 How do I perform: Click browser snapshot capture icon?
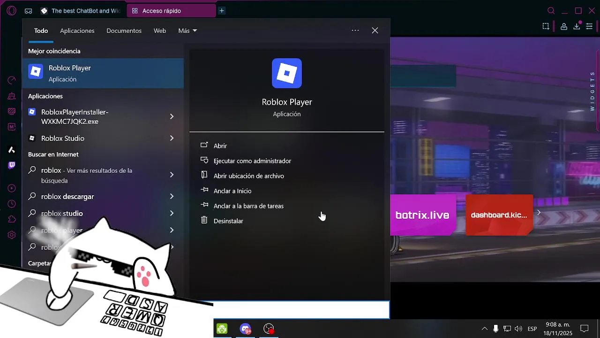pyautogui.click(x=546, y=27)
